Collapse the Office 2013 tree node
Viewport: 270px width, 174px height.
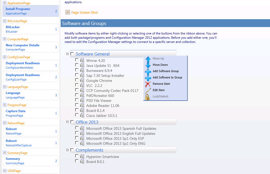68,122
